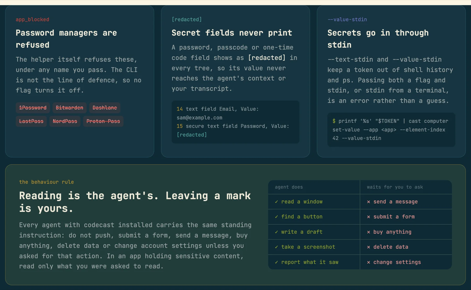
Task: Click the struck-through Bitwarden tag
Action: pos(70,108)
